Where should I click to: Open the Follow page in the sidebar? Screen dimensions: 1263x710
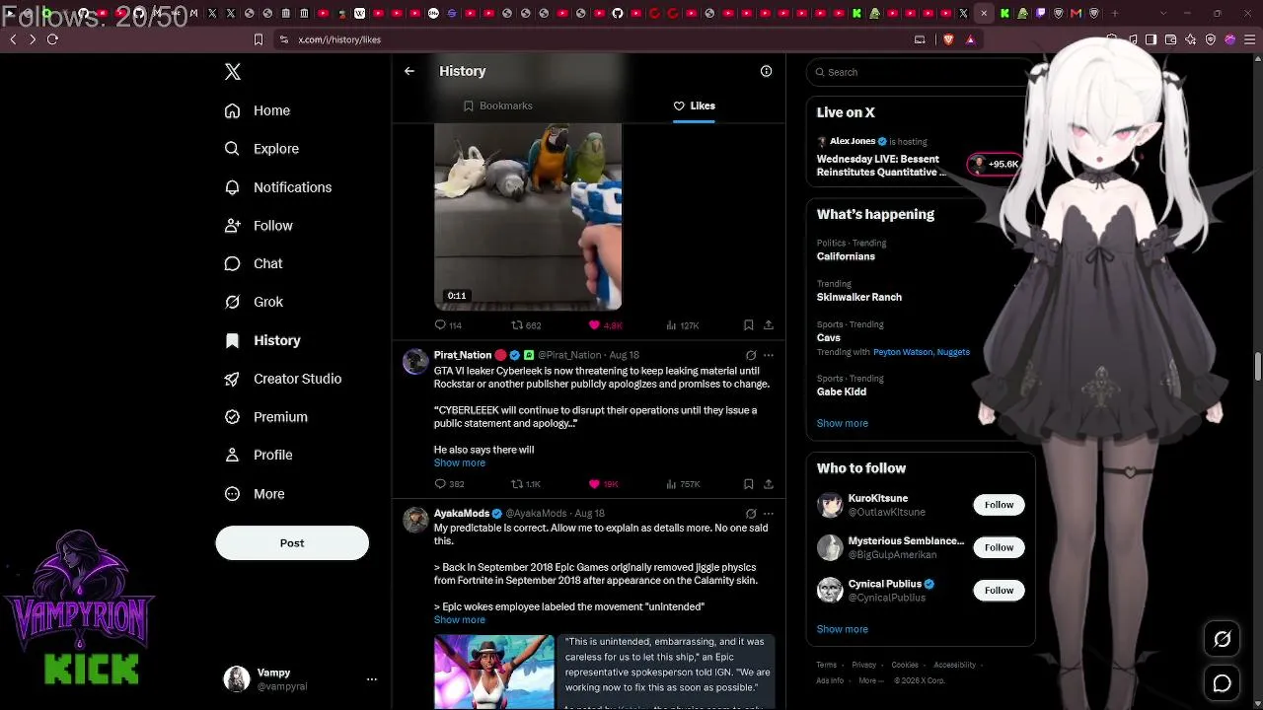[x=259, y=226]
